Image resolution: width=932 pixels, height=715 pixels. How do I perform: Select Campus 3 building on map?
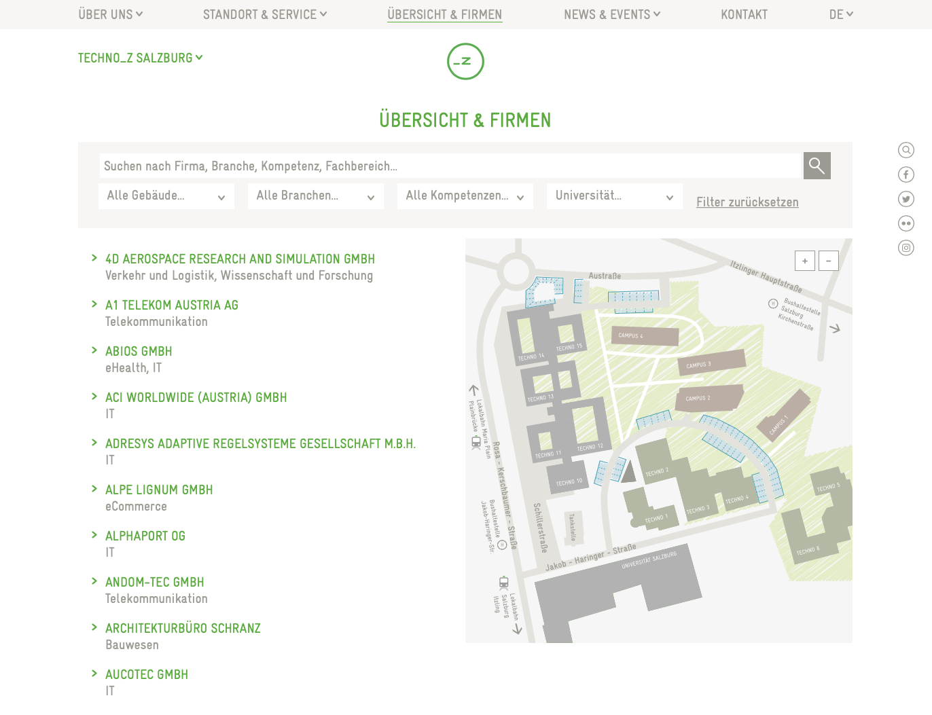coord(711,363)
